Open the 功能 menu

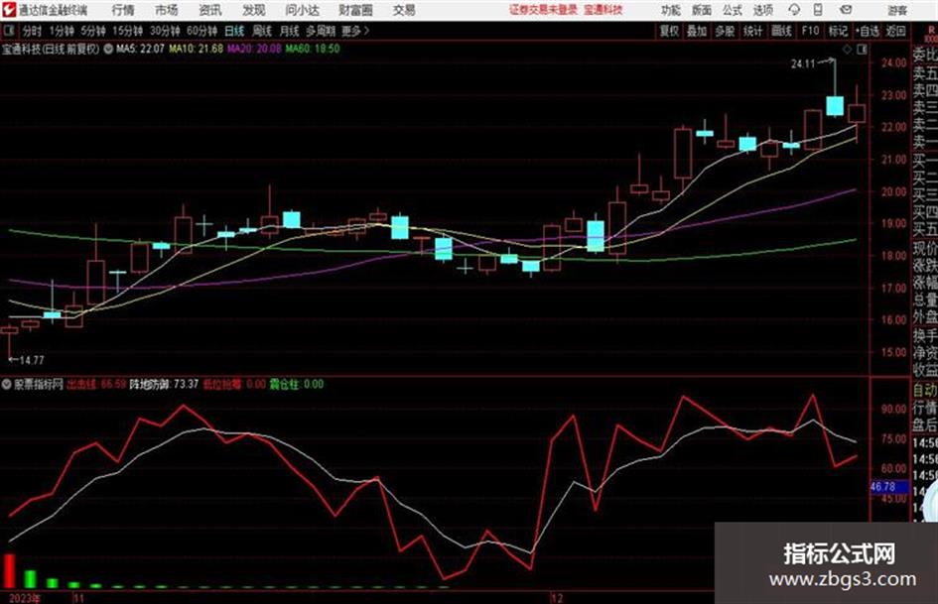click(x=671, y=10)
